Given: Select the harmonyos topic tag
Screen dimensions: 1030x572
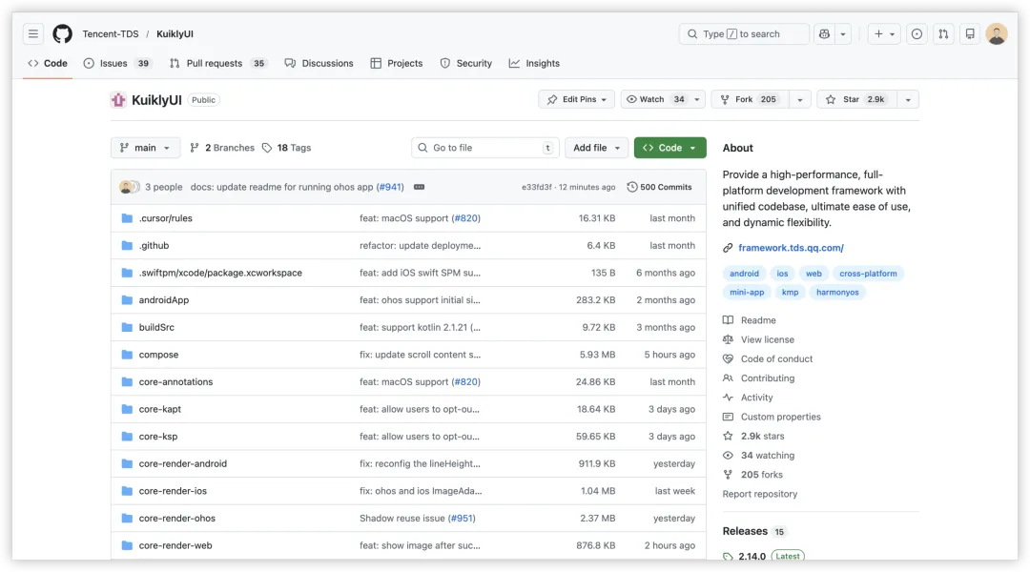Looking at the screenshot, I should tap(837, 293).
